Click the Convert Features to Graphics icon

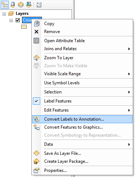tap(36, 127)
